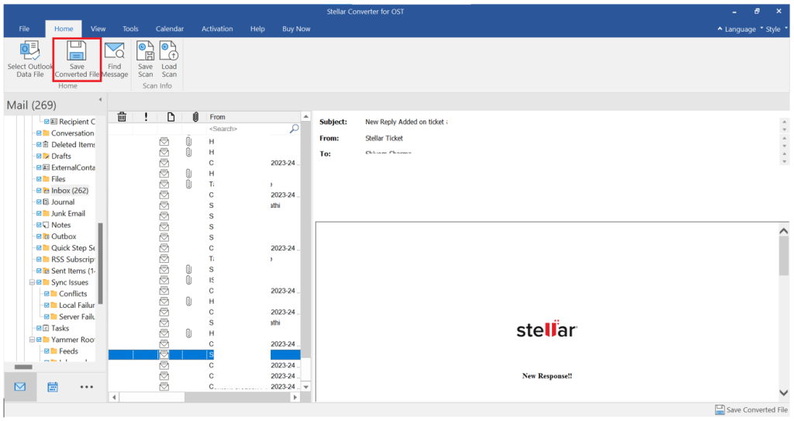Toggle the Junk Email folder checkbox

(39, 213)
